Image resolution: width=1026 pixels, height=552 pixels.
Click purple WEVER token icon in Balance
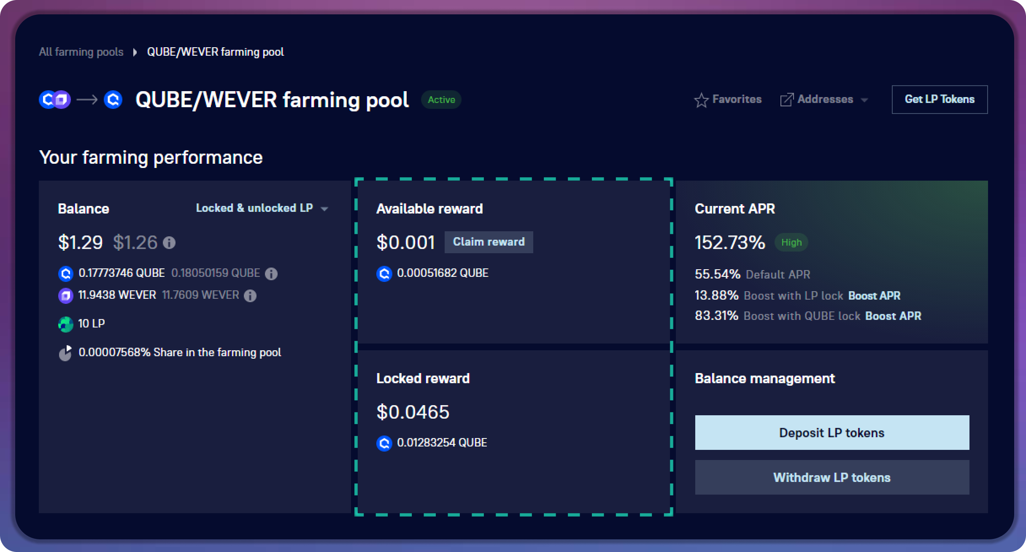click(x=65, y=295)
